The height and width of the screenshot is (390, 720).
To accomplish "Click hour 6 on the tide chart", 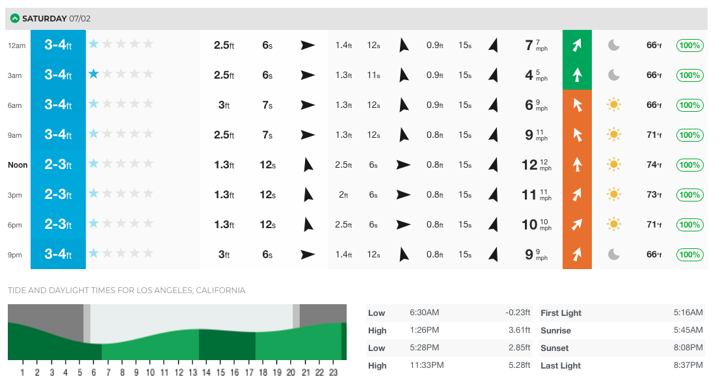I will [x=94, y=372].
